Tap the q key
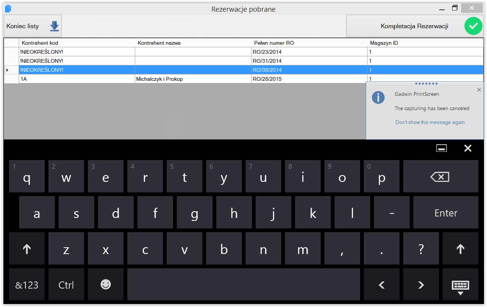Image resolution: width=487 pixels, height=307 pixels. (x=27, y=176)
